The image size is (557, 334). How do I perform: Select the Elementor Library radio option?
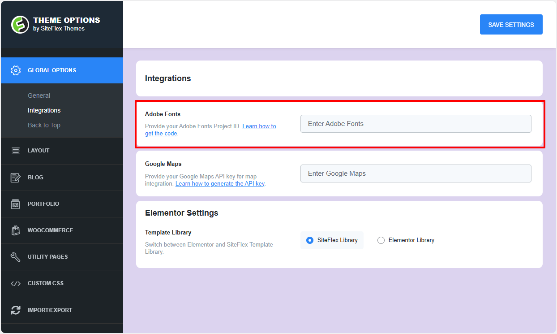point(381,240)
